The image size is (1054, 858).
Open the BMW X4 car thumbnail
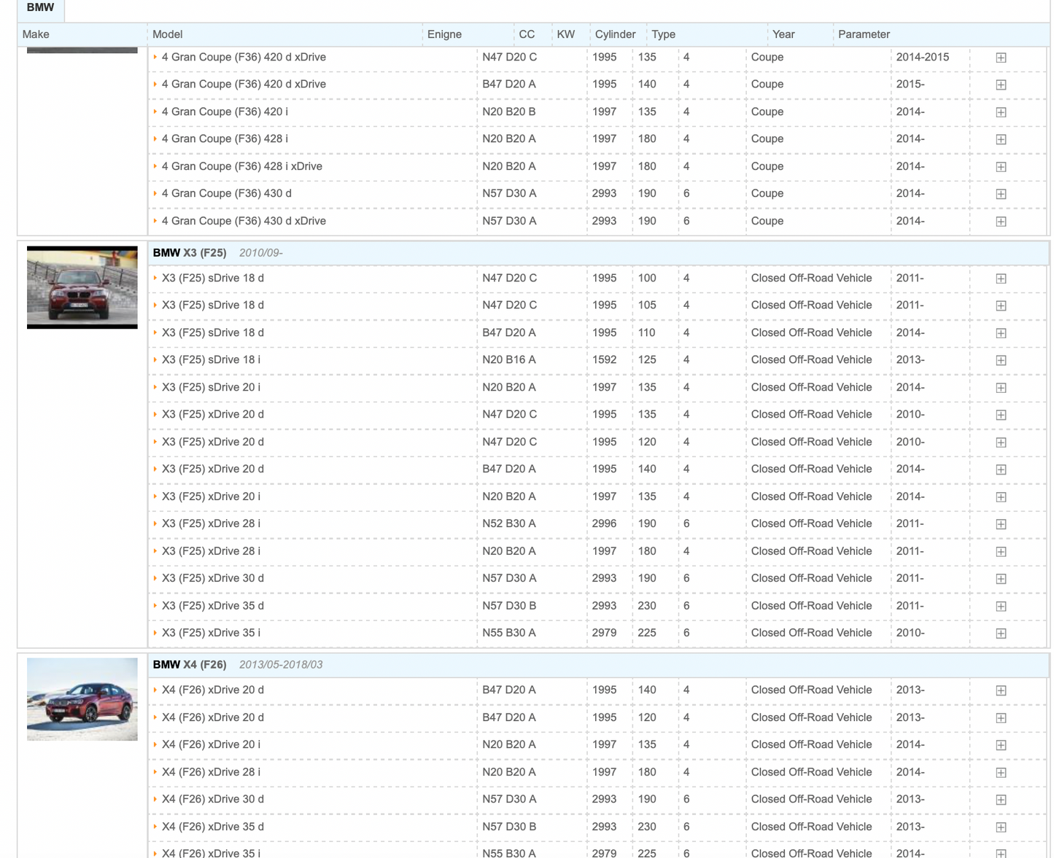click(x=82, y=699)
